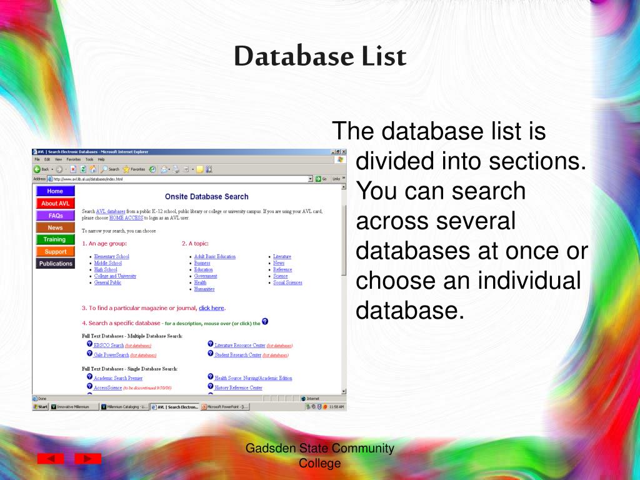Click the info icon beside Gale PowerSearch
The height and width of the screenshot is (480, 640).
pos(89,354)
